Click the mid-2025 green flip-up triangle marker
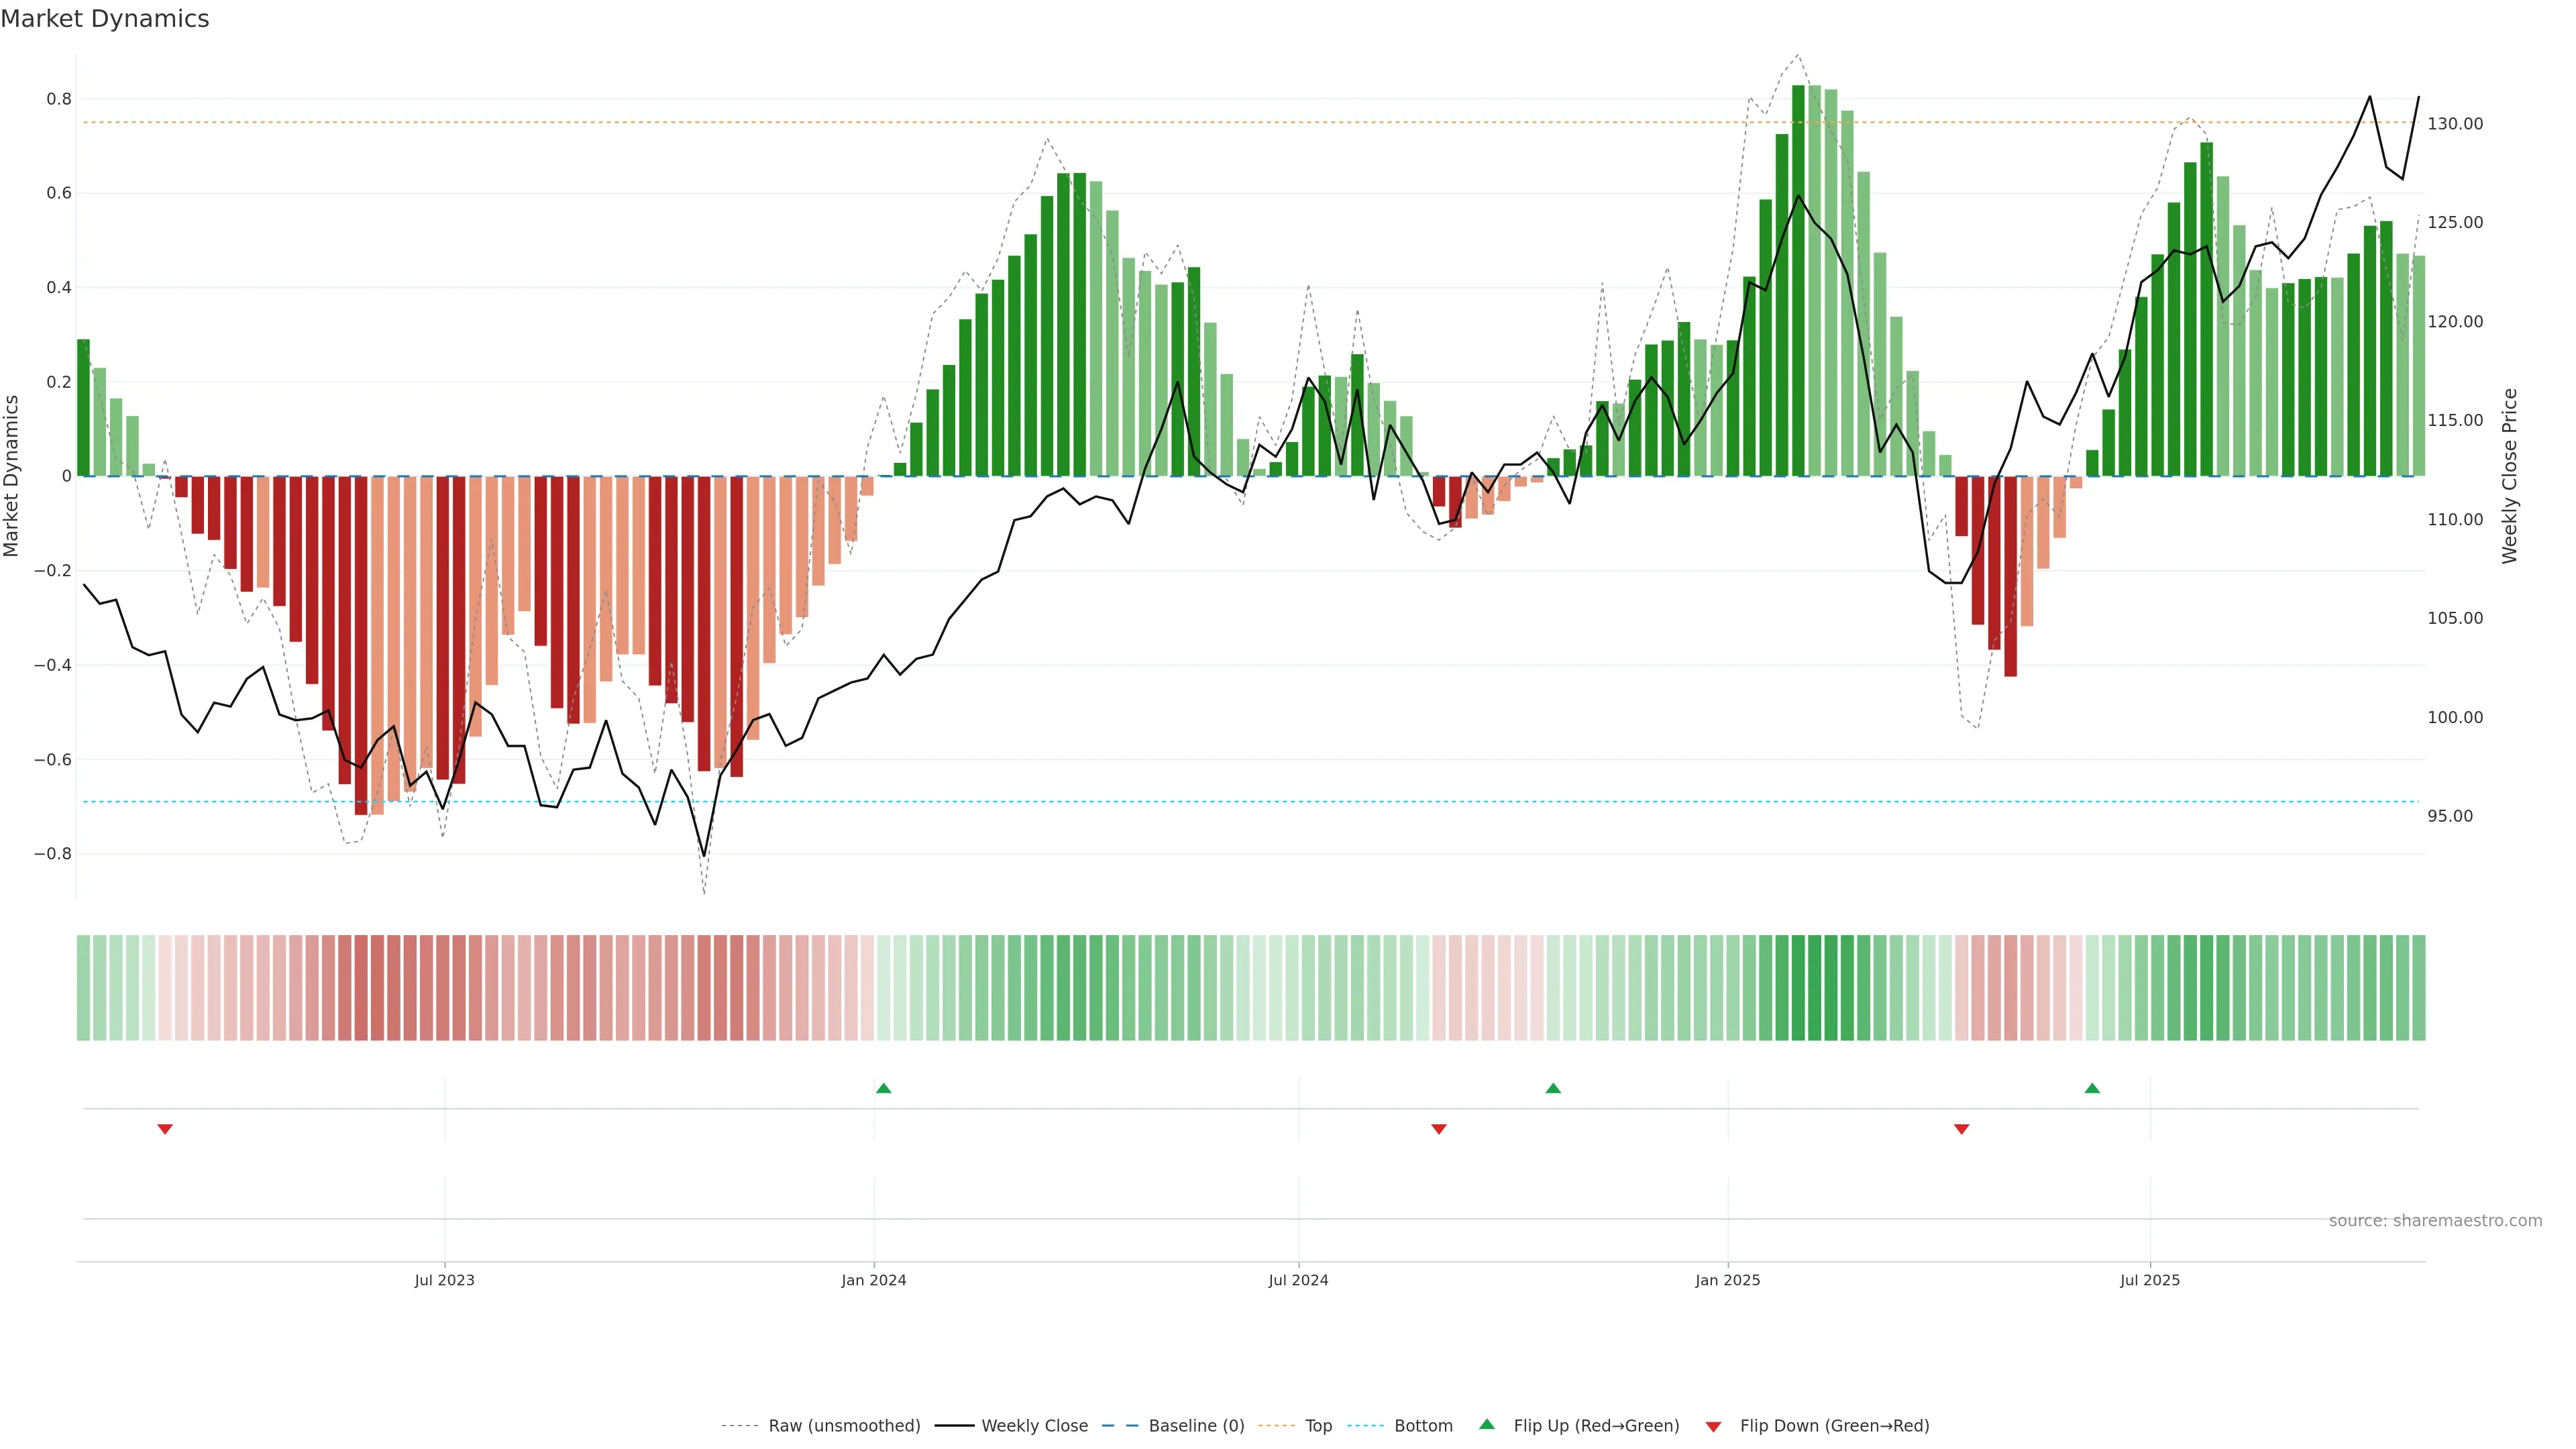The height and width of the screenshot is (1449, 2576). [x=2092, y=1088]
